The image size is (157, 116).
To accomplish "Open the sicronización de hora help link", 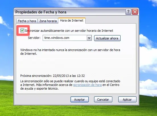I will [87, 85].
